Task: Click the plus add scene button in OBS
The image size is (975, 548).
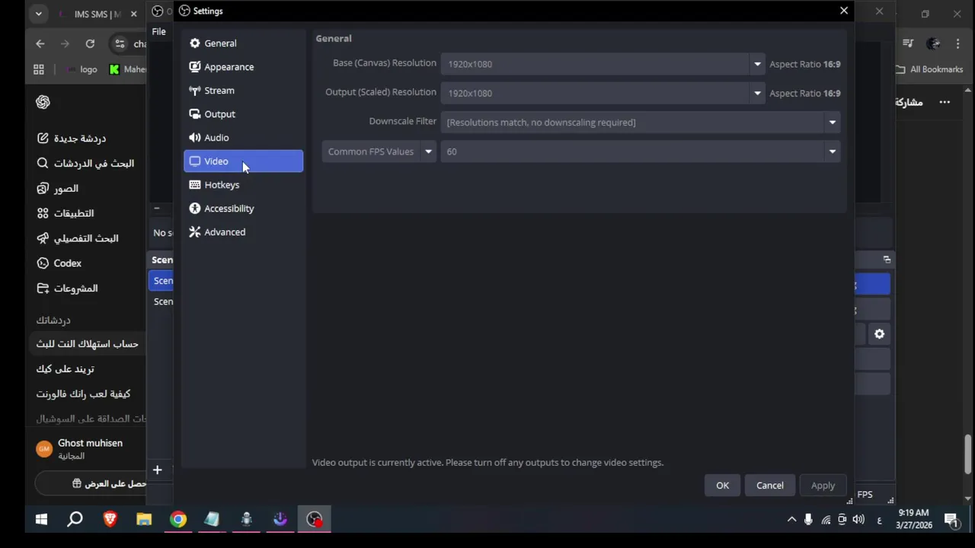Action: tap(157, 470)
